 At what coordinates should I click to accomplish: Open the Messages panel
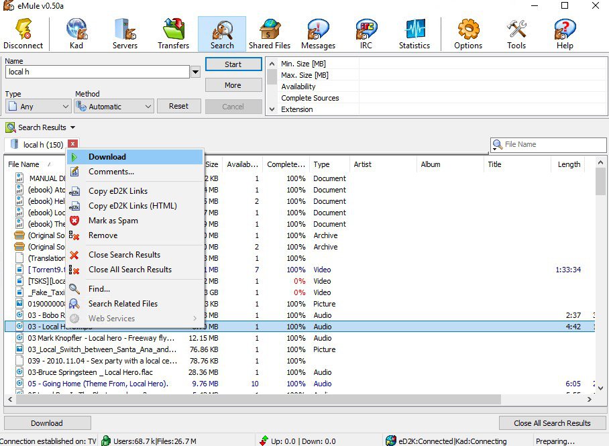tap(318, 34)
